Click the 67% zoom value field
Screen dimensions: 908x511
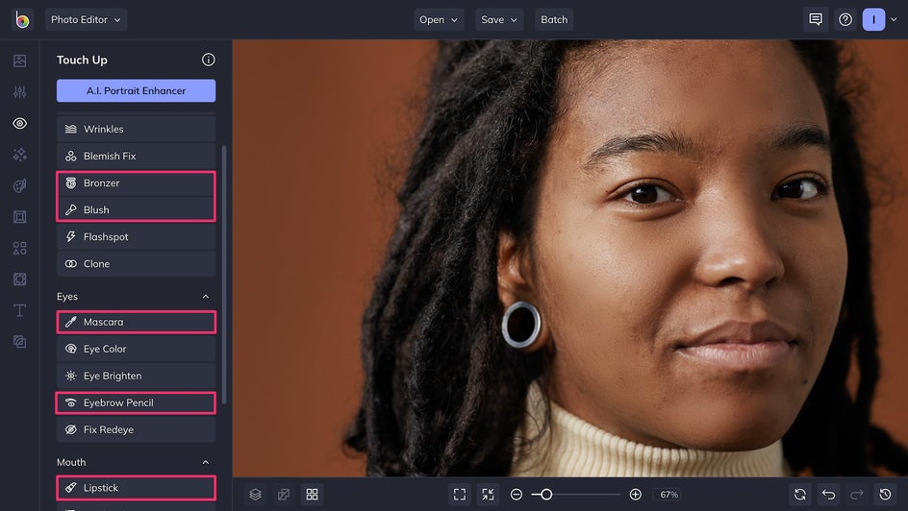tap(668, 495)
